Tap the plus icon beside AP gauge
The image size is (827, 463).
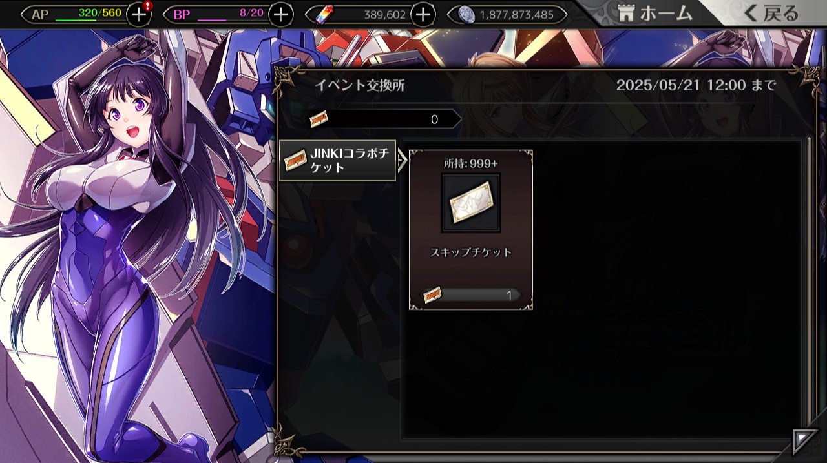140,14
